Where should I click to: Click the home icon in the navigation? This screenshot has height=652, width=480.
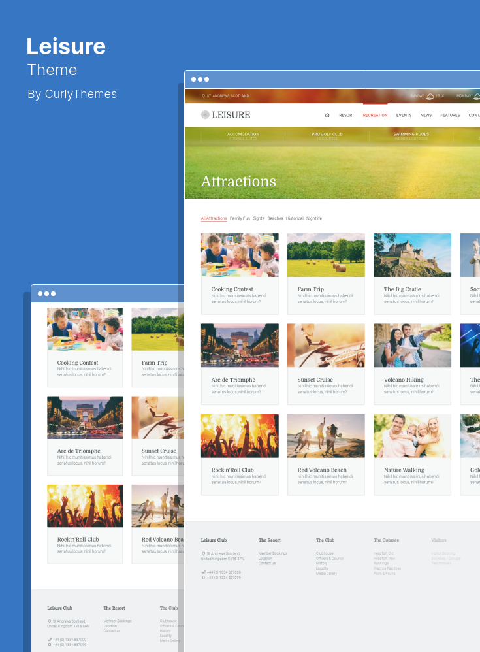point(327,115)
